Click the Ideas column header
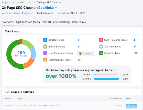The width and height of the screenshot is (143, 110). [128, 99]
